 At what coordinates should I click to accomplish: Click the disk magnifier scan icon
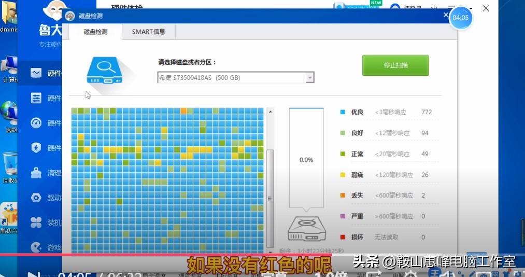coord(105,71)
